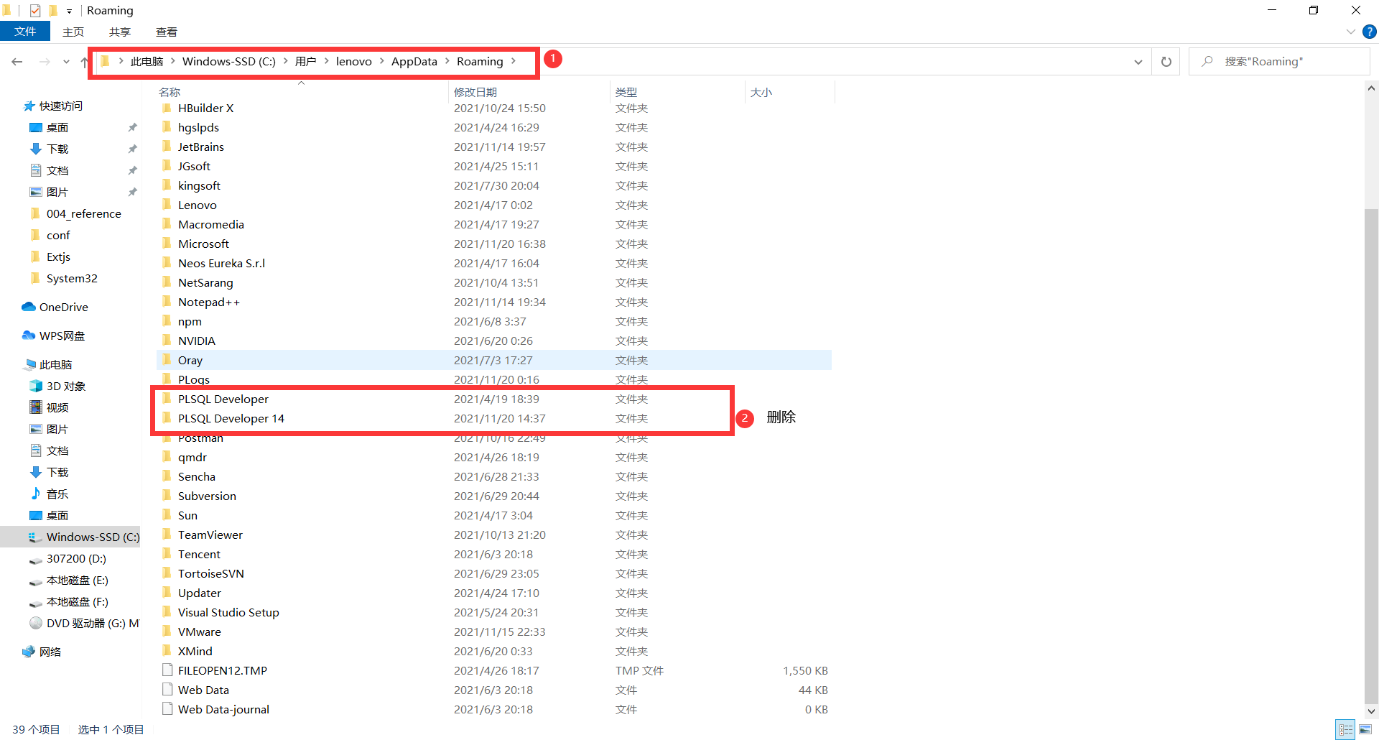Viewport: 1379px width, 740px height.
Task: Open pinned 下载 under quick access
Action: [x=50, y=149]
